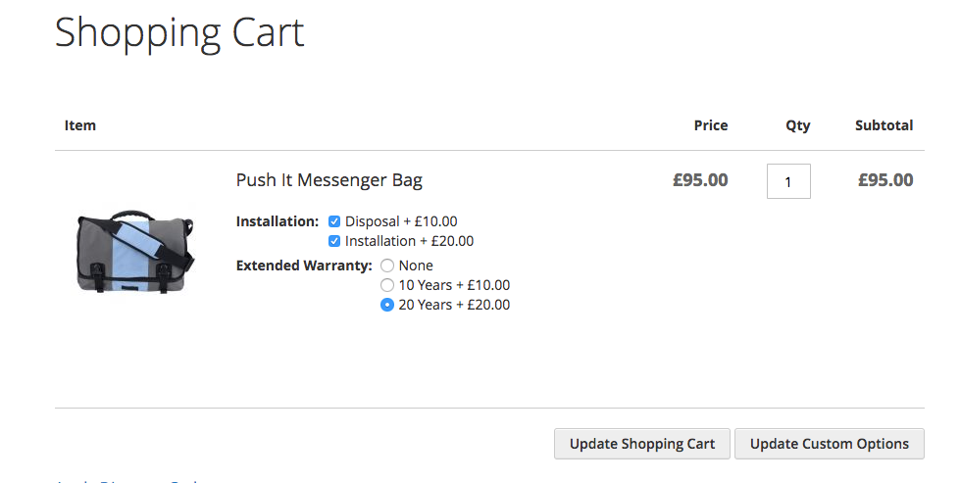Click the Extended Warranty: option label

(x=304, y=266)
